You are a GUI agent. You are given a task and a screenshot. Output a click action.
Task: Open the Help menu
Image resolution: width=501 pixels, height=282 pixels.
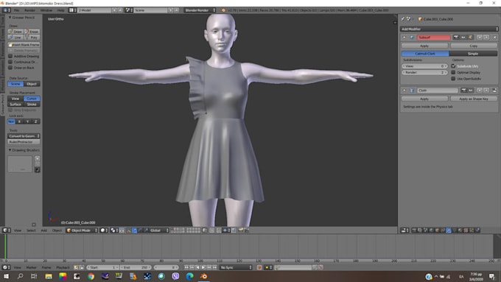60,10
